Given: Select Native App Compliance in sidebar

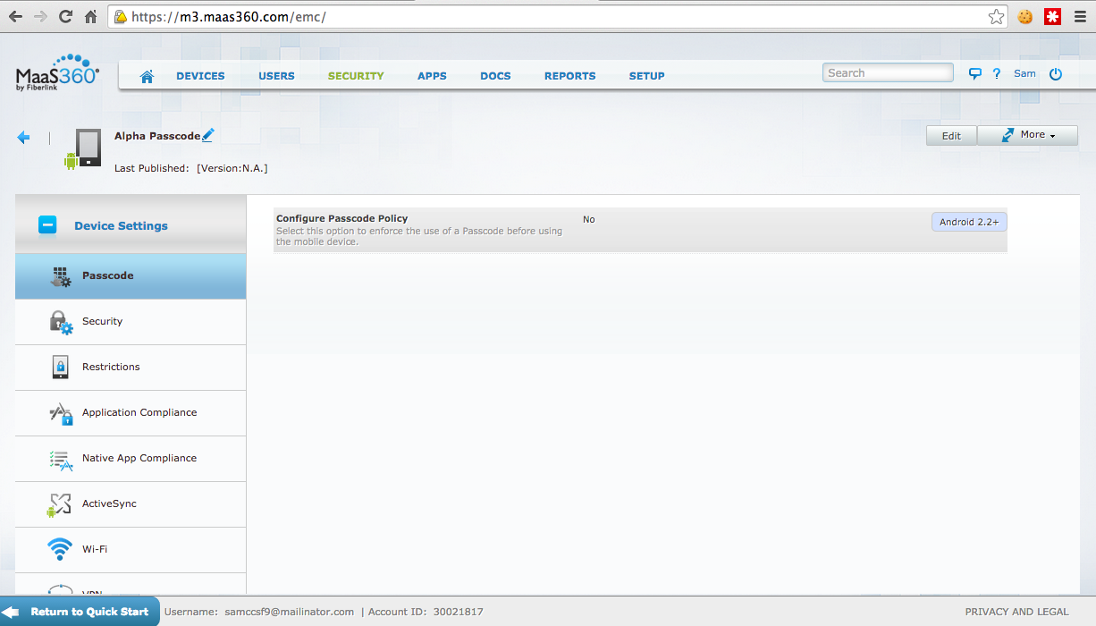Looking at the screenshot, I should (x=131, y=459).
